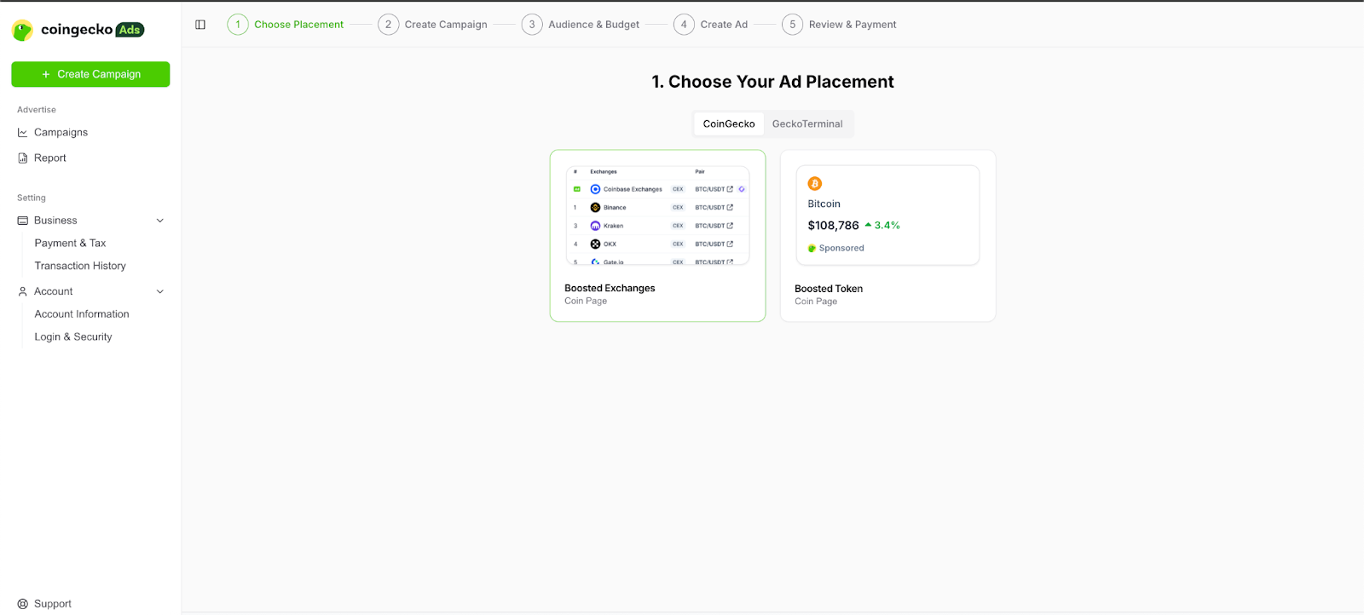Go to Review & Payment step
The width and height of the screenshot is (1364, 615).
(852, 25)
